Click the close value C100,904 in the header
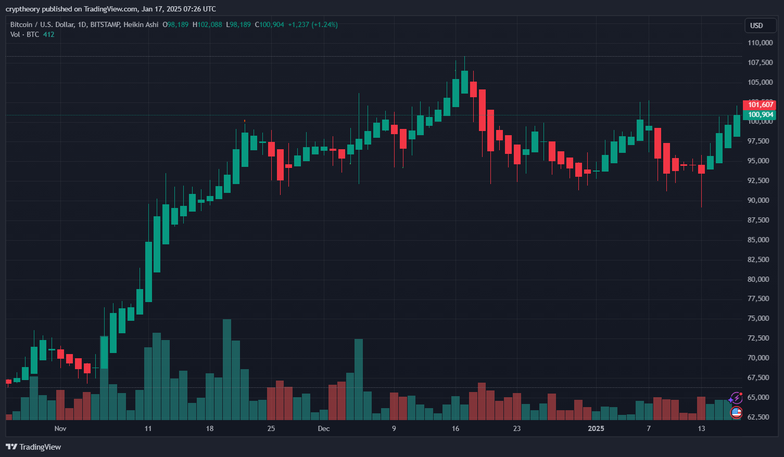 point(270,24)
